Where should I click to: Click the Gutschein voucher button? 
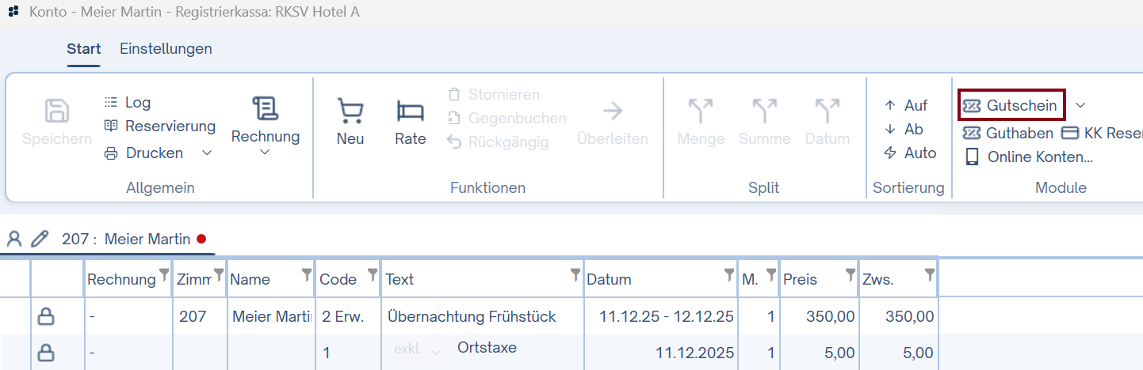click(x=1011, y=105)
